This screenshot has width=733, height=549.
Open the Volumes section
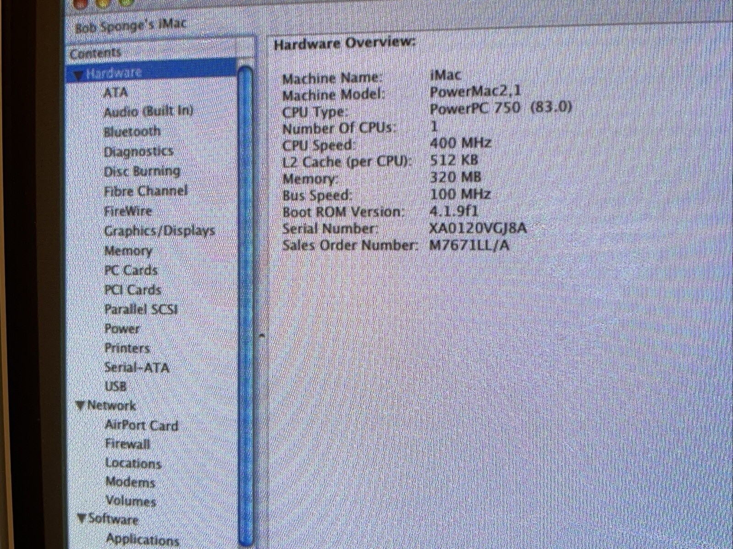click(131, 501)
